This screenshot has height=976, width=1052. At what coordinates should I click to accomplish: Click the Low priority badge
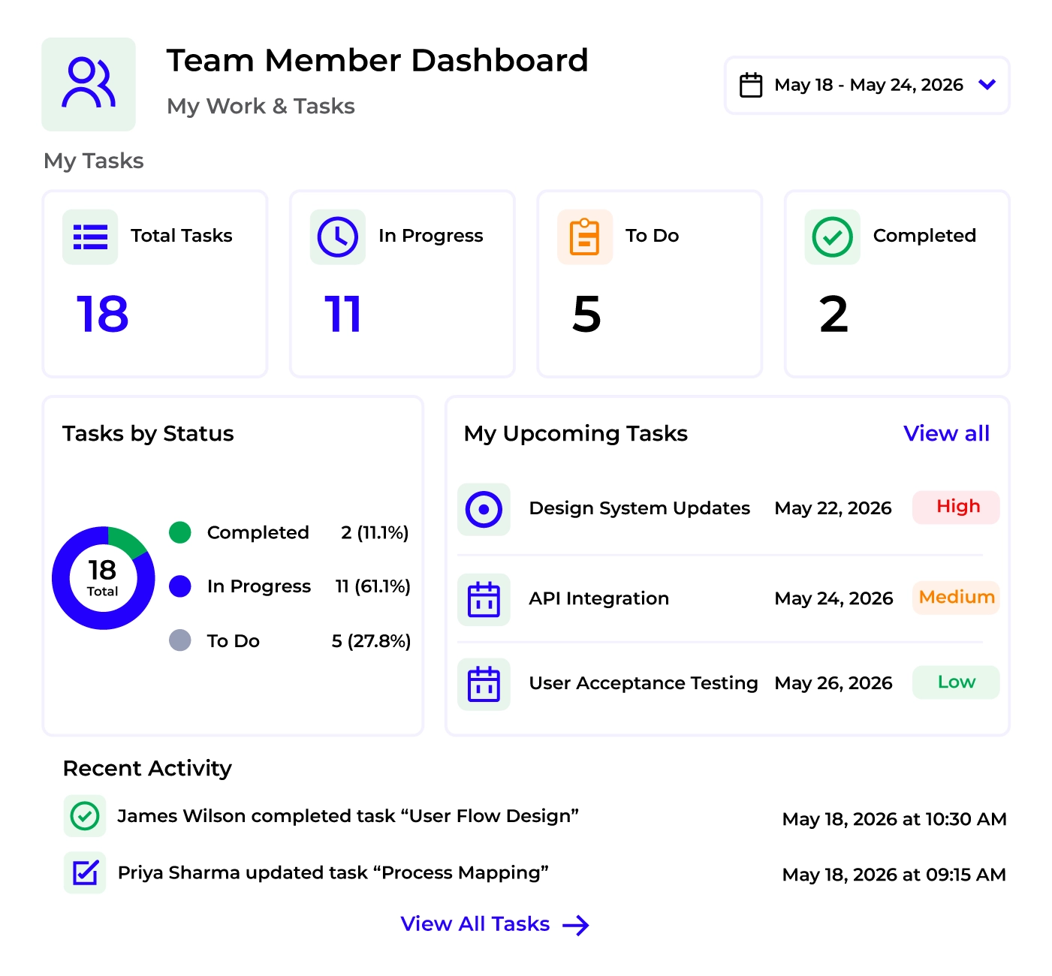point(956,682)
